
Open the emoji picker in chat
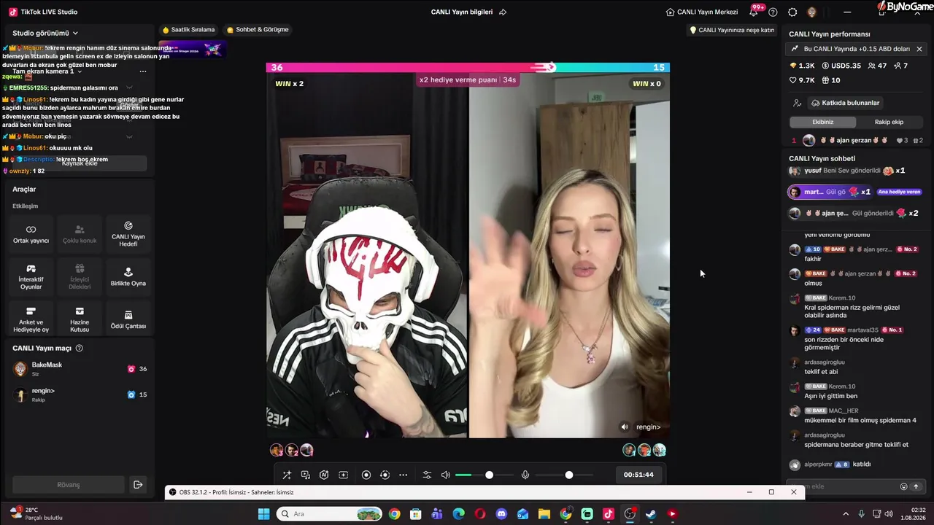click(903, 486)
